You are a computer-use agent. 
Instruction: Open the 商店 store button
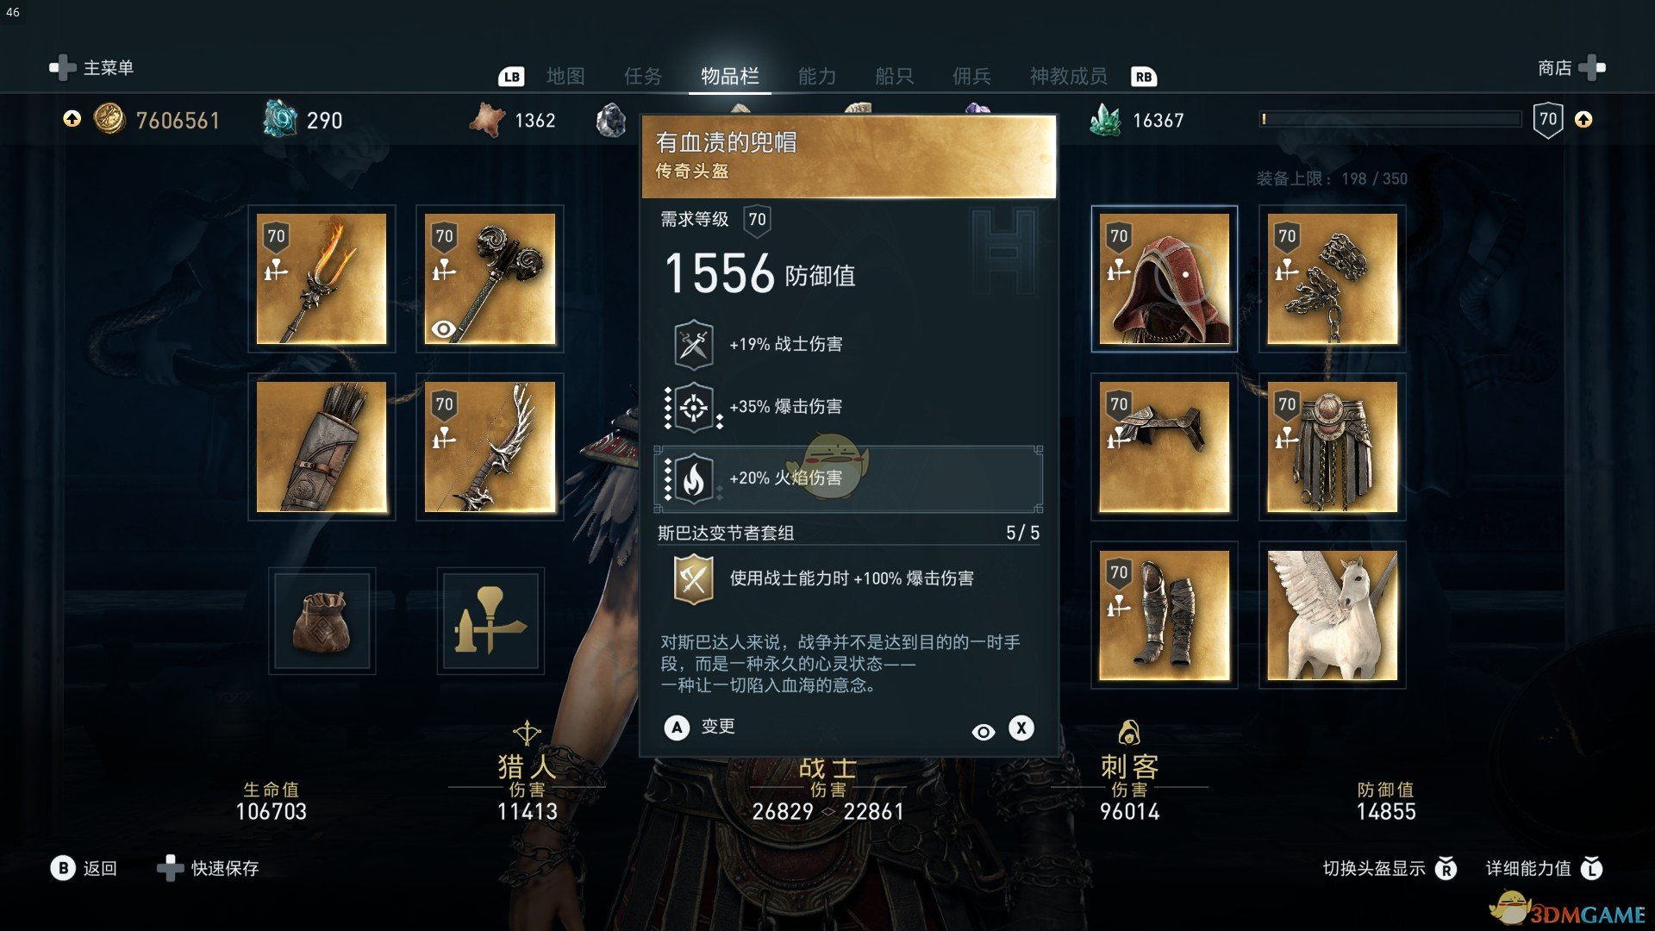pyautogui.click(x=1571, y=67)
